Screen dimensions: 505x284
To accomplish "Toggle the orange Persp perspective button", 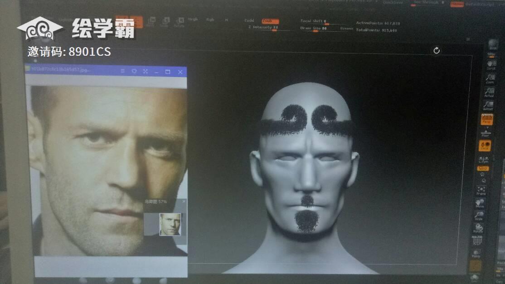I will 487,119.
